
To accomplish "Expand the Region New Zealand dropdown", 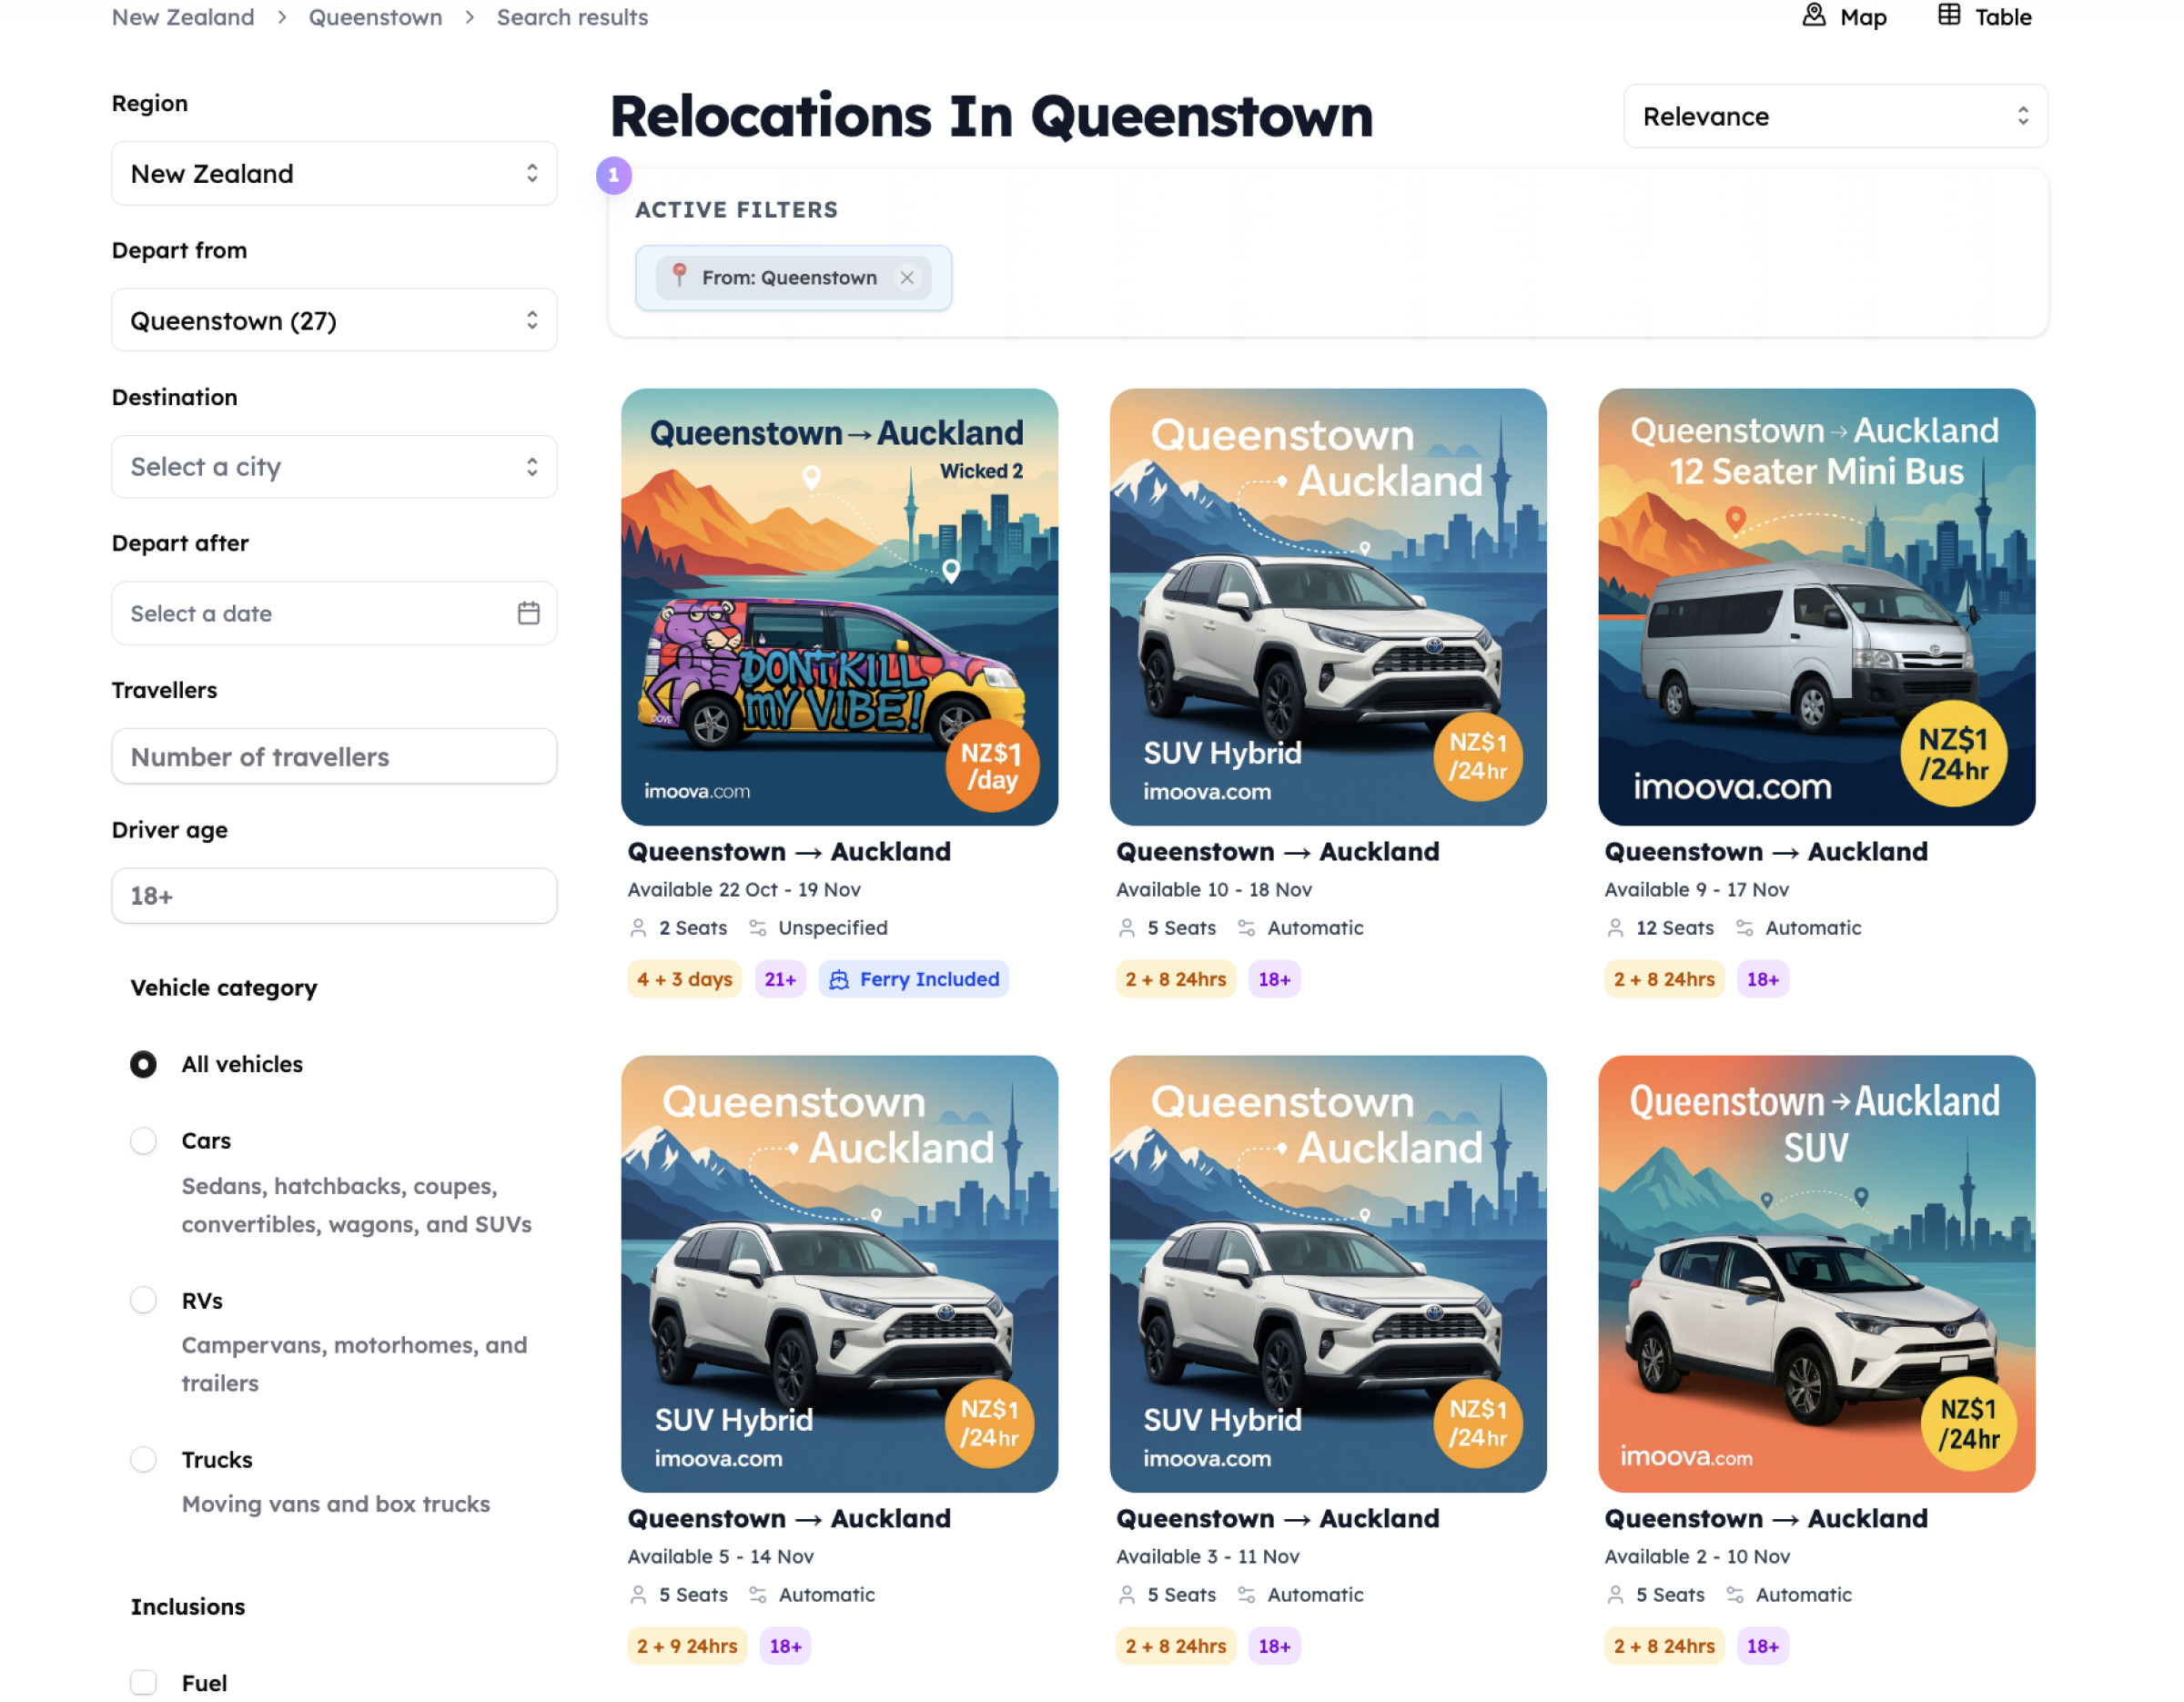I will click(x=334, y=174).
